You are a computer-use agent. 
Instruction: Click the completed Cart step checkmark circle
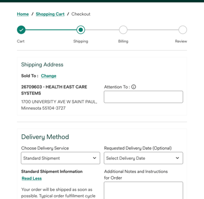point(21,30)
